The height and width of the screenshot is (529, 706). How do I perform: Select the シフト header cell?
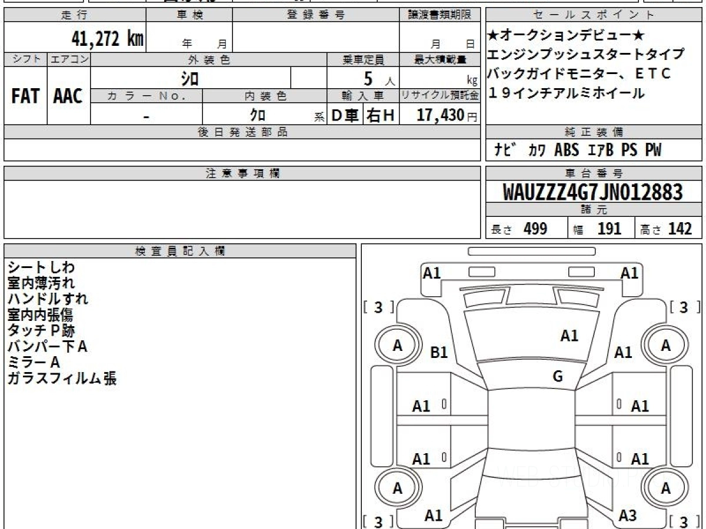25,59
